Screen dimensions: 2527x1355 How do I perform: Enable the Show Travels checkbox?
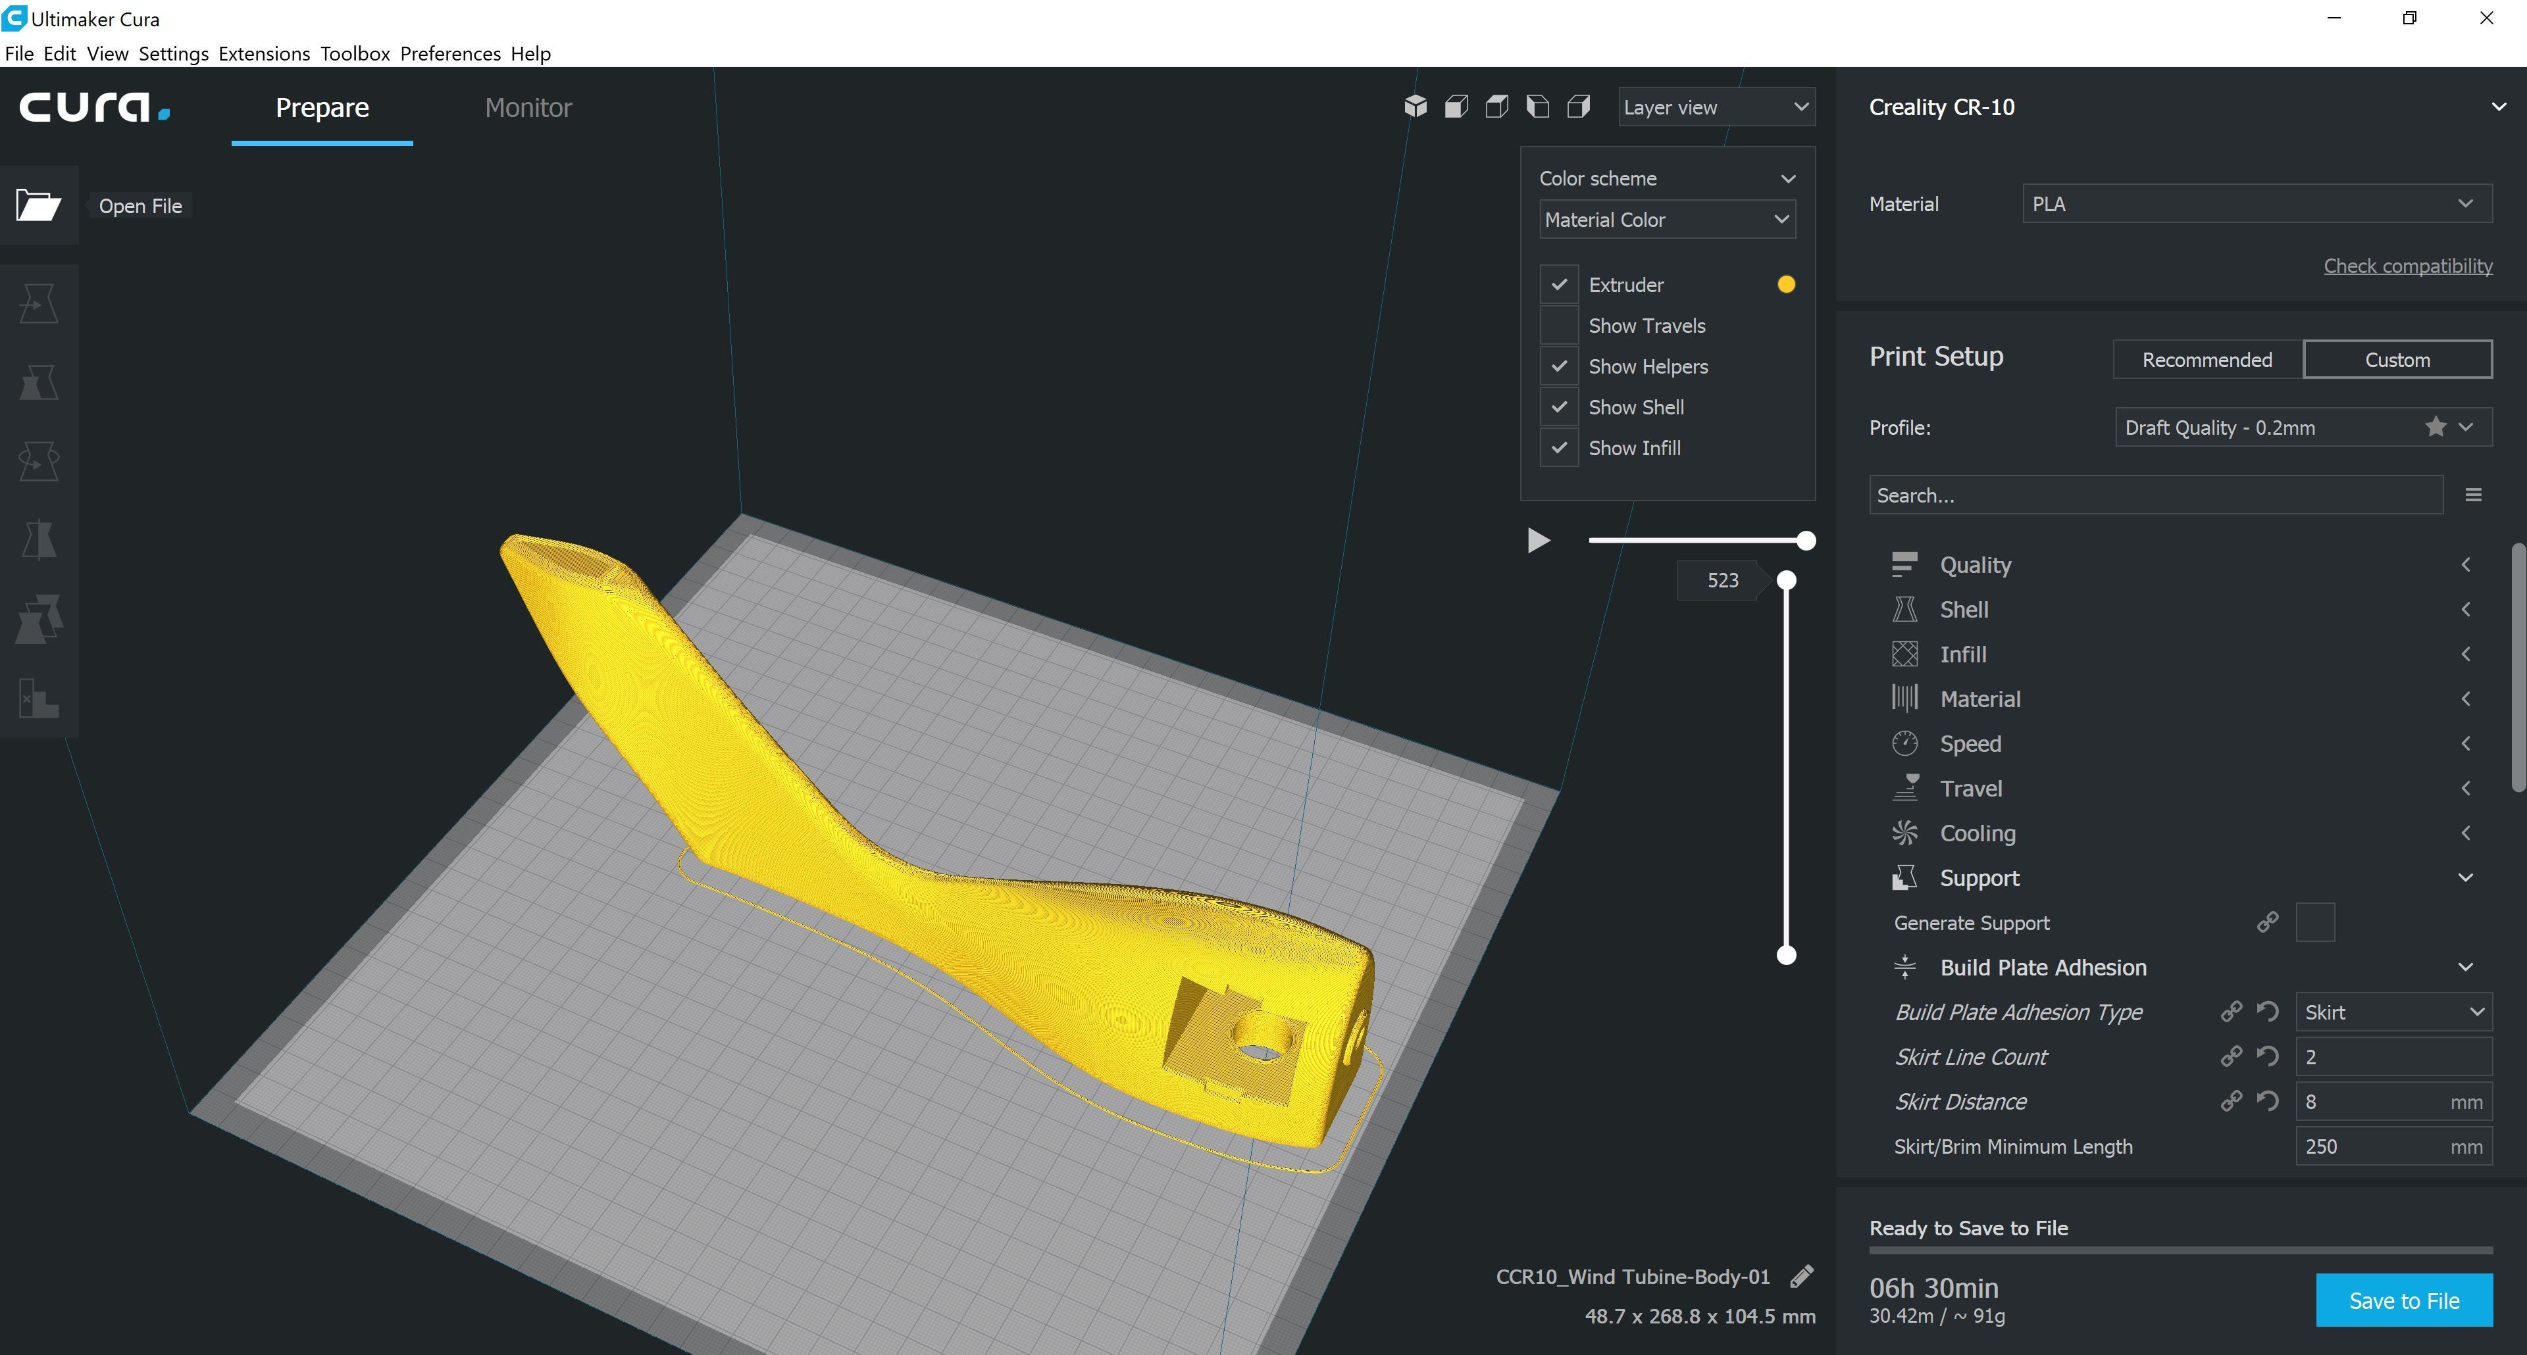pos(1559,326)
